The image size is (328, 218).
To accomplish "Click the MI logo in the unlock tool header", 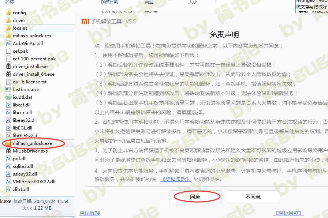I will click(85, 22).
